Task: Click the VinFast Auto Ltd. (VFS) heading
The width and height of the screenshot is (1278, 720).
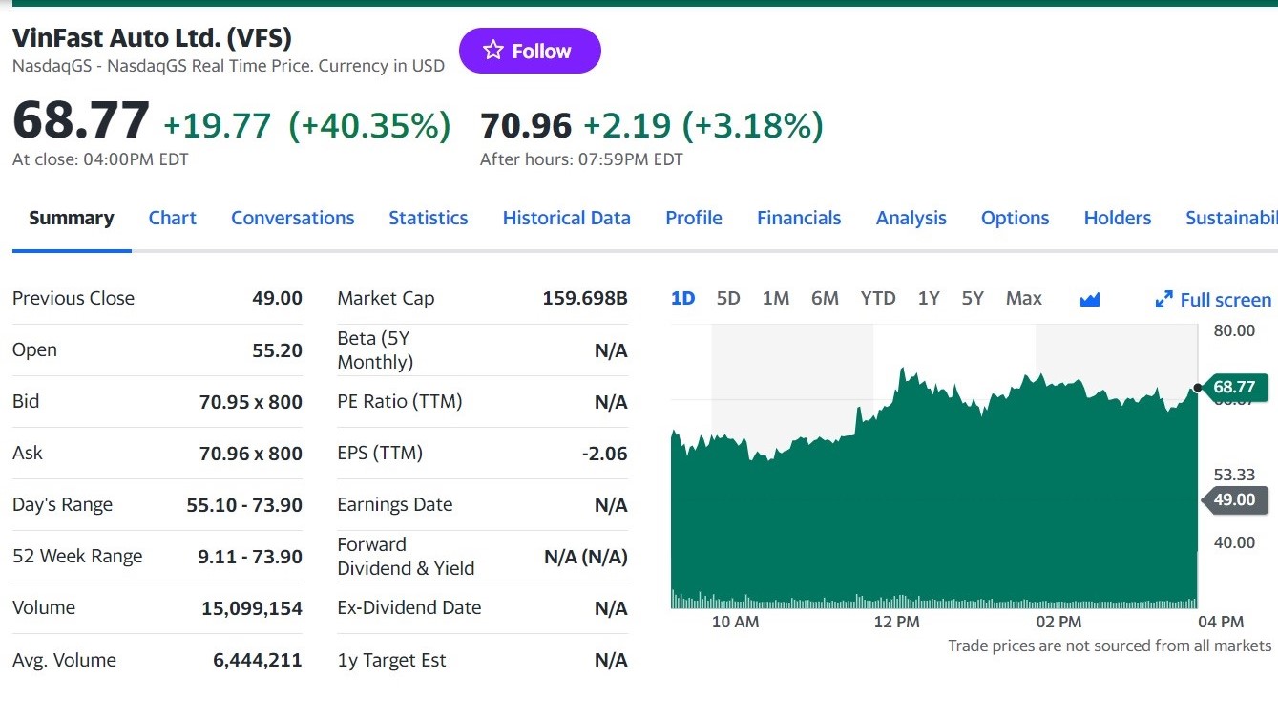Action: pyautogui.click(x=153, y=37)
